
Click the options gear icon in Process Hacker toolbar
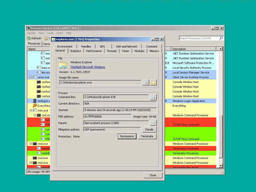click(x=46, y=38)
